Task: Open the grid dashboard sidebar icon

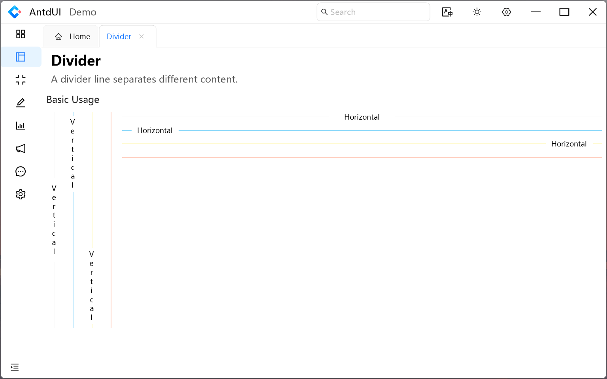Action: 21,34
